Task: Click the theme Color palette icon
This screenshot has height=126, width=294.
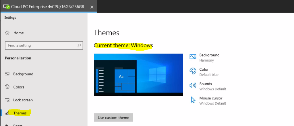Action: coord(193,71)
